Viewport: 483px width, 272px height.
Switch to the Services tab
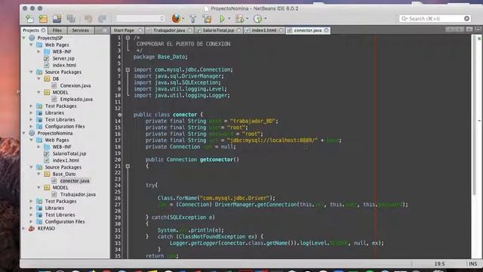tap(81, 30)
